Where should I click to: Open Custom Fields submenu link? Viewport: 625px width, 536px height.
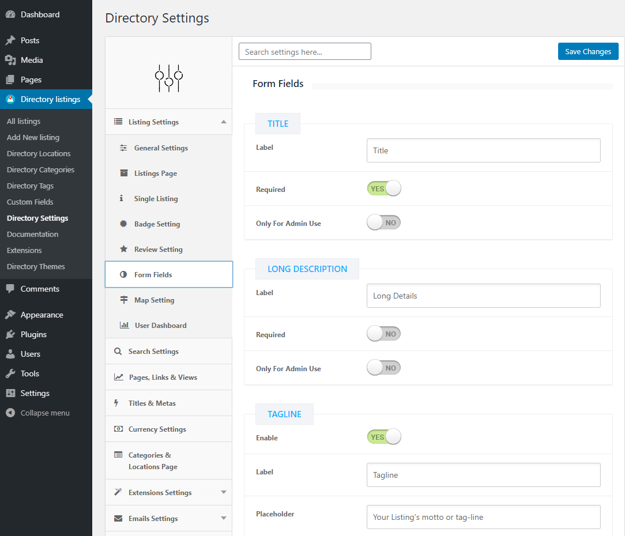pyautogui.click(x=30, y=202)
